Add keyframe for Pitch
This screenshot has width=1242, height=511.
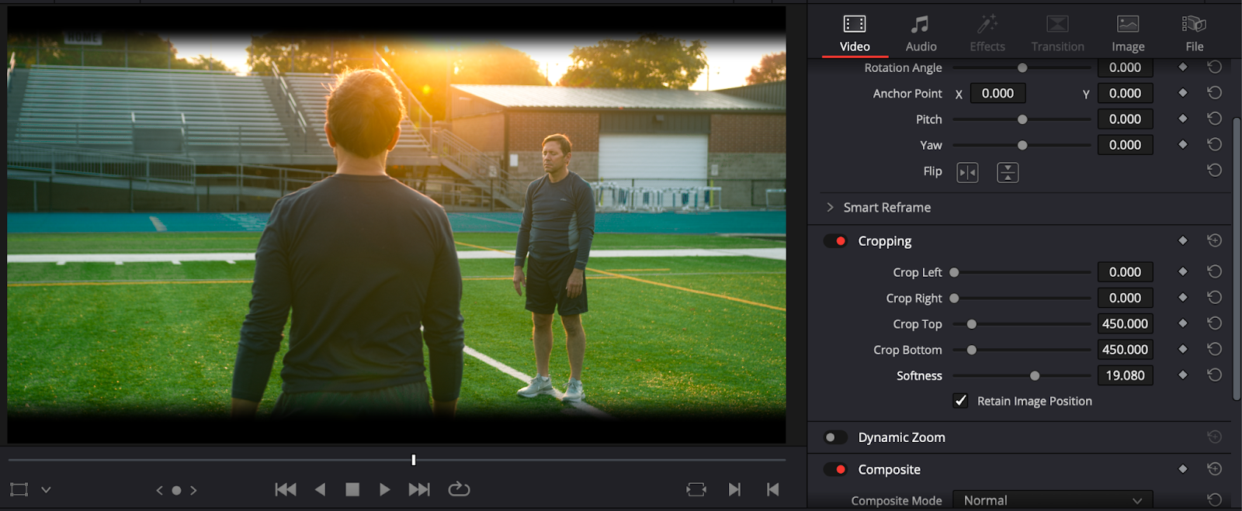point(1183,119)
